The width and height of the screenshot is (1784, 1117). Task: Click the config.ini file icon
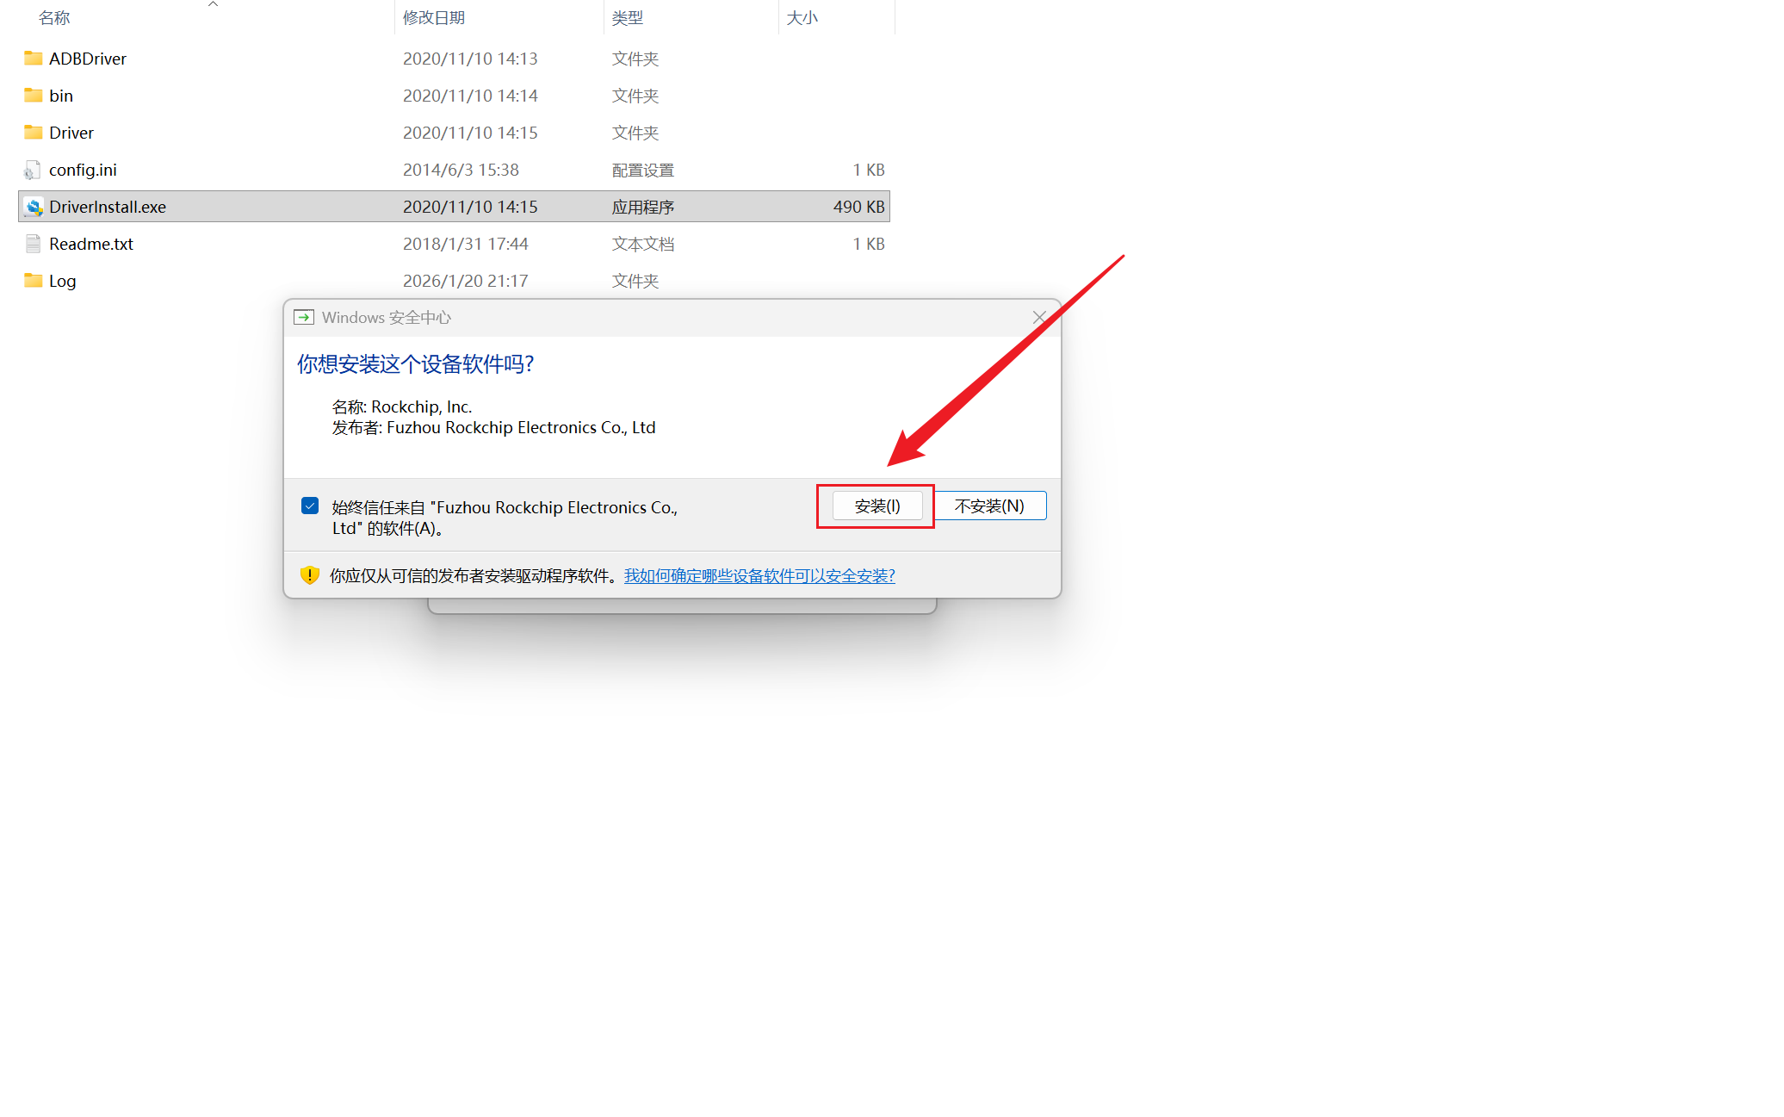tap(33, 171)
